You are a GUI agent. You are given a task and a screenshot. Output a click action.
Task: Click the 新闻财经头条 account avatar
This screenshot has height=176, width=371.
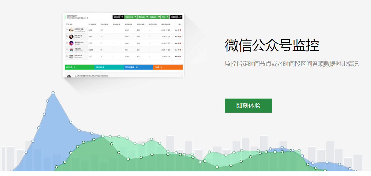(71, 30)
